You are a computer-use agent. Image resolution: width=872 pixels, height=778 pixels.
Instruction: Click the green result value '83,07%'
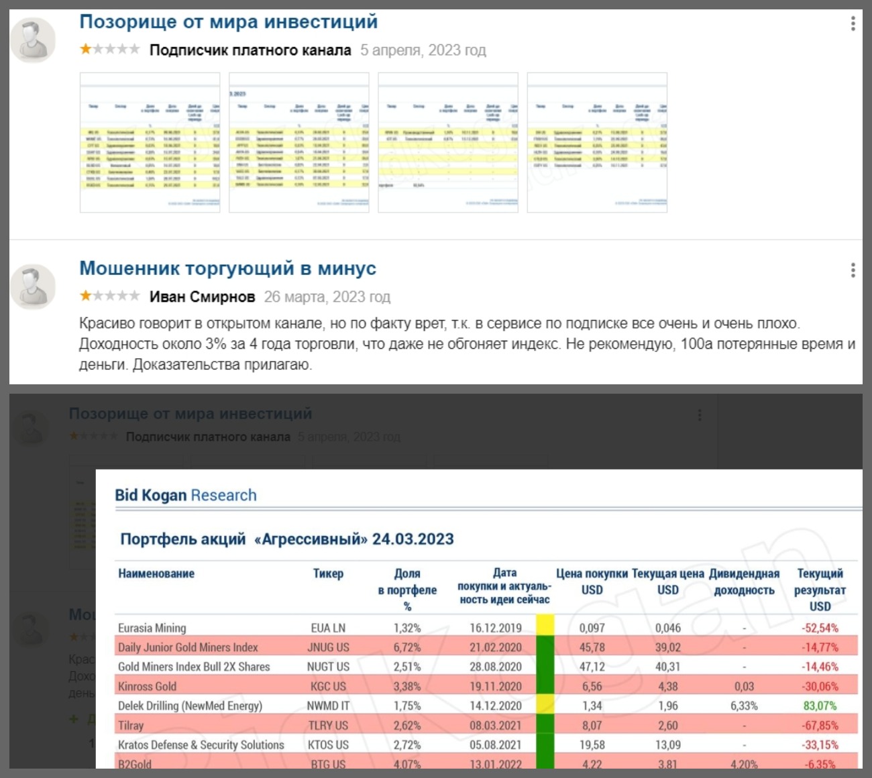(x=820, y=706)
